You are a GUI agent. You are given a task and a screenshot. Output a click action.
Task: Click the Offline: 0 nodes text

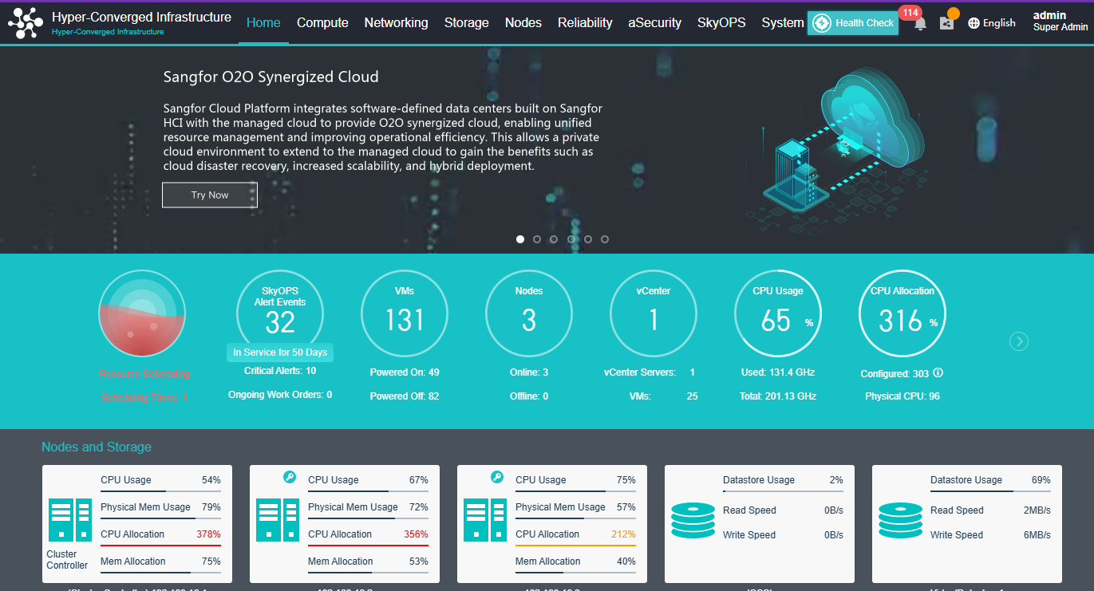[x=529, y=396]
